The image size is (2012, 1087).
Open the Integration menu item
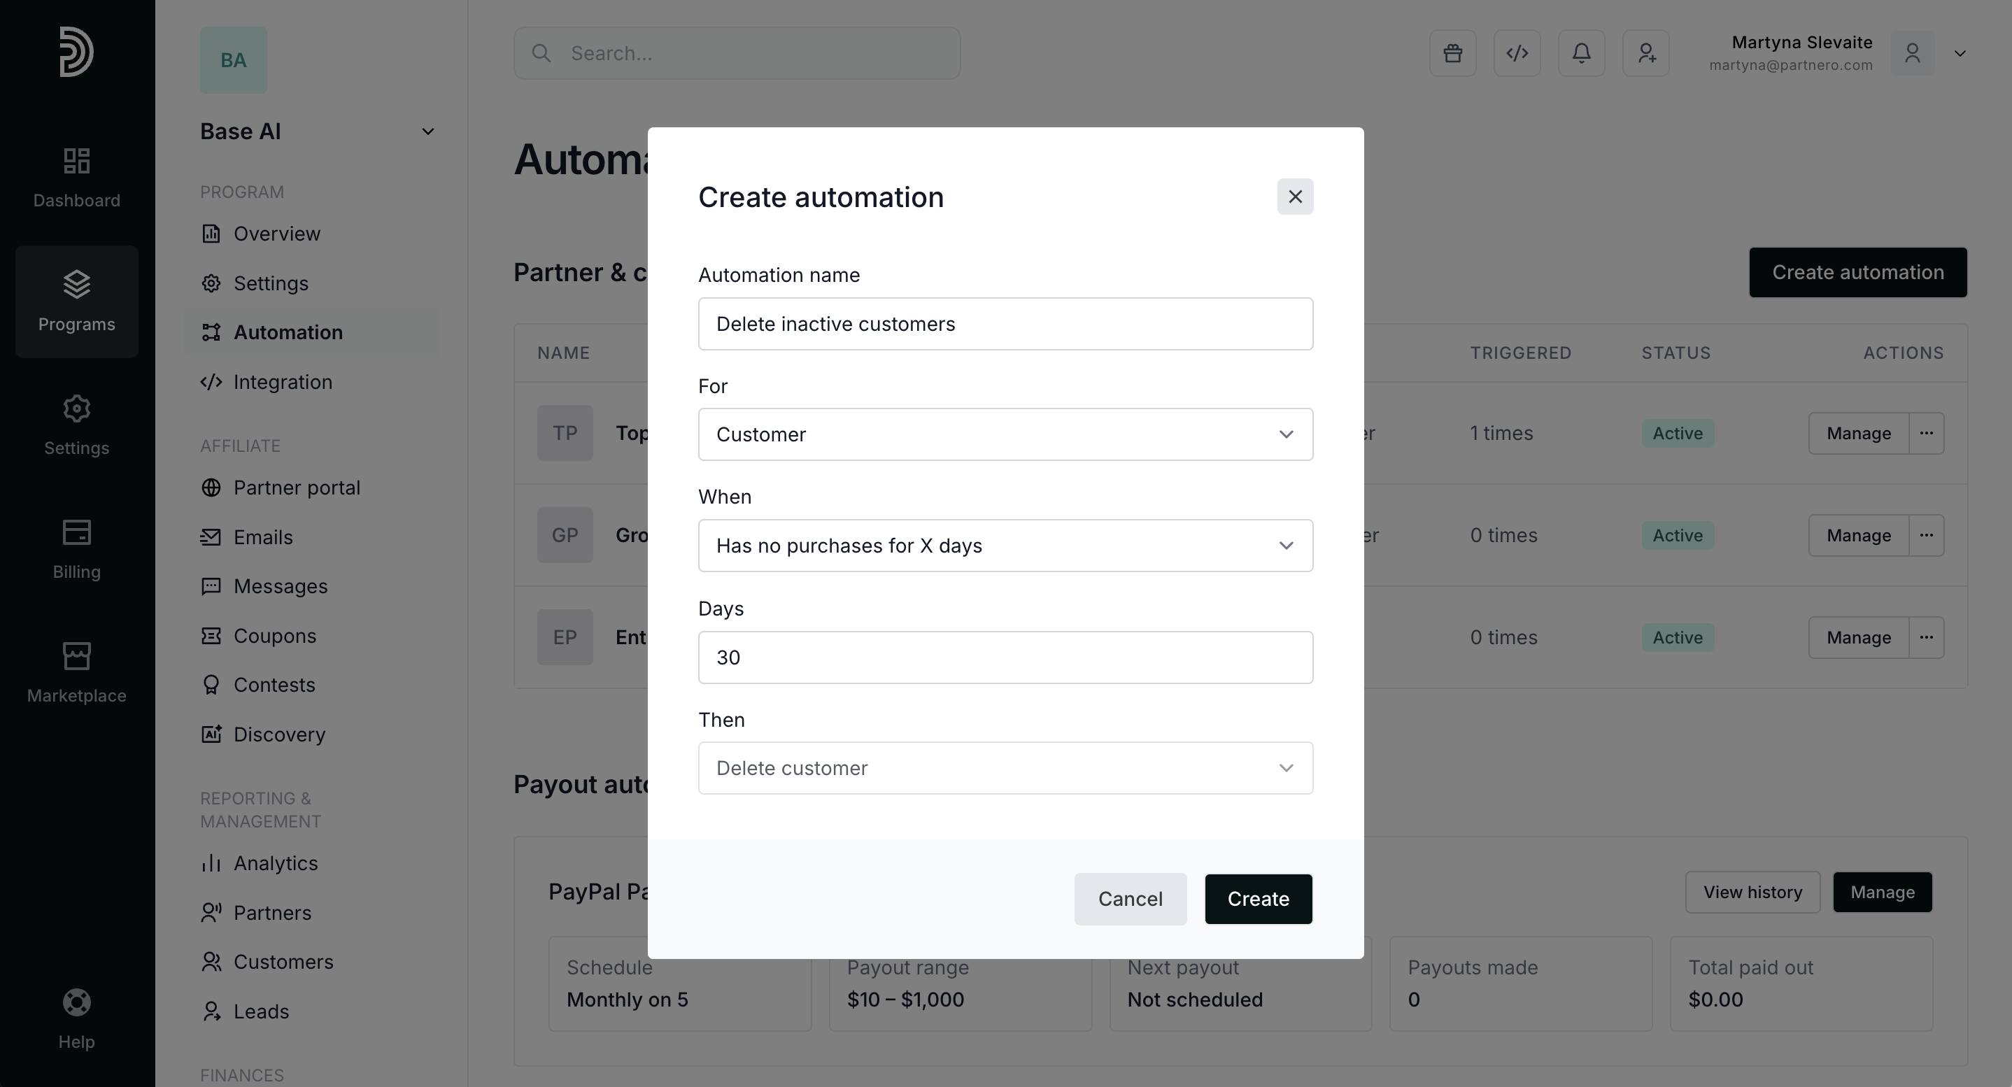click(283, 382)
